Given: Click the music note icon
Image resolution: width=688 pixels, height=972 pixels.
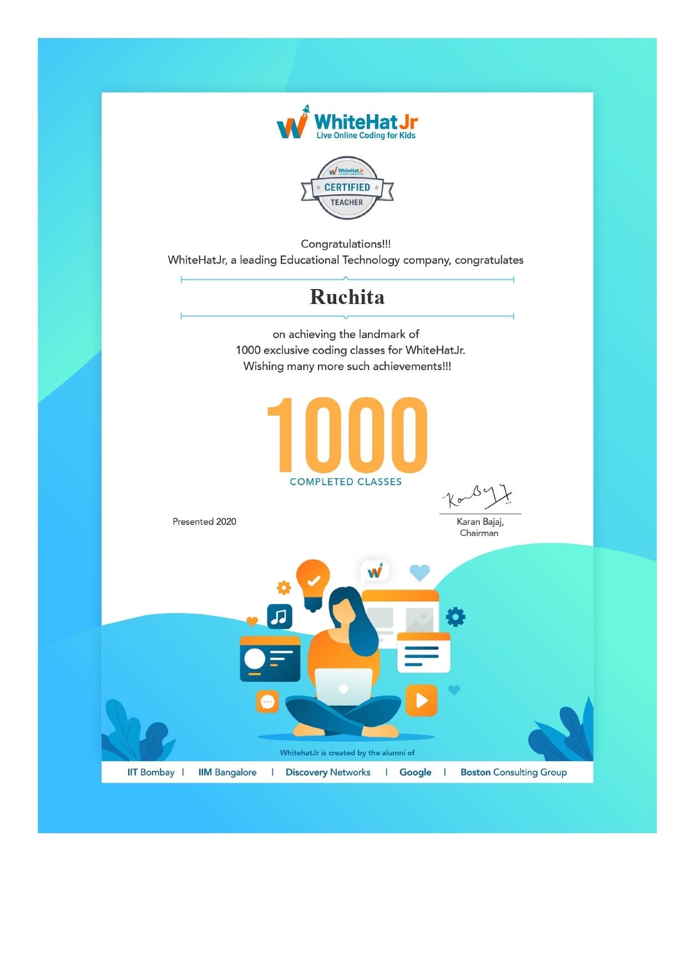Looking at the screenshot, I should click(280, 616).
